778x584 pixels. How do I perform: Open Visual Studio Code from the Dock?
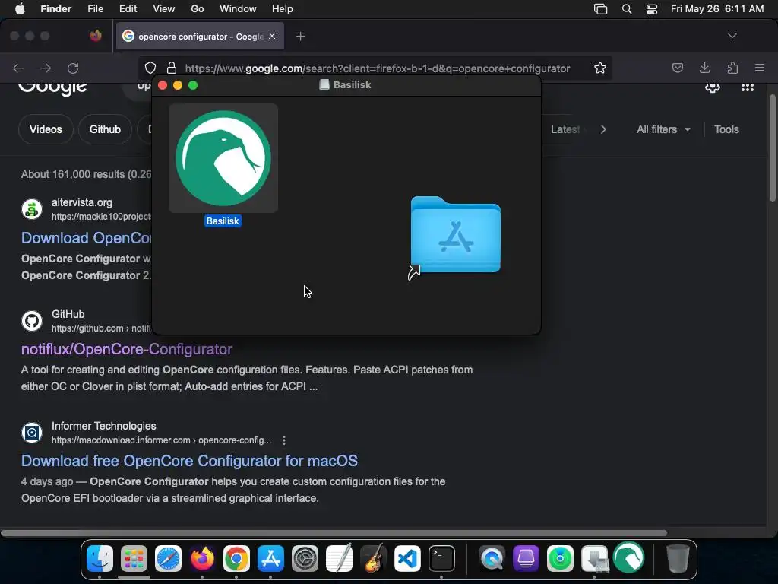pyautogui.click(x=407, y=559)
